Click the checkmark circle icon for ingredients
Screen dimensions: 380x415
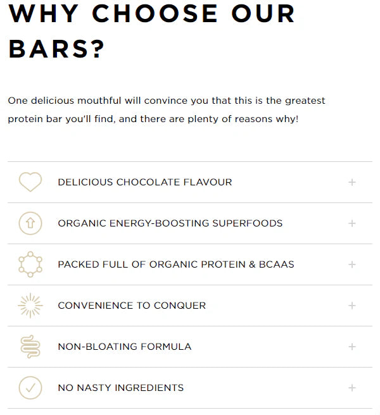[x=30, y=388]
